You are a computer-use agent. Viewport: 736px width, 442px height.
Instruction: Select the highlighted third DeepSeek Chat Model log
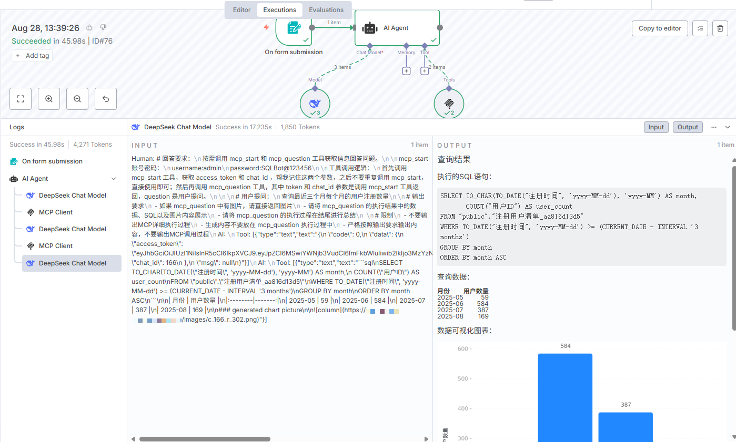pos(72,263)
